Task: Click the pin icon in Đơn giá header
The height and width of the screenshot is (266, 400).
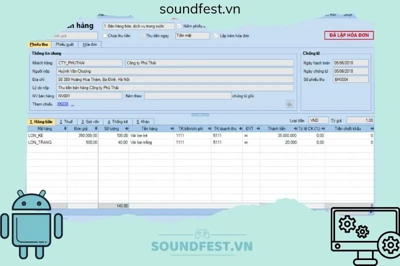Action: (x=95, y=128)
